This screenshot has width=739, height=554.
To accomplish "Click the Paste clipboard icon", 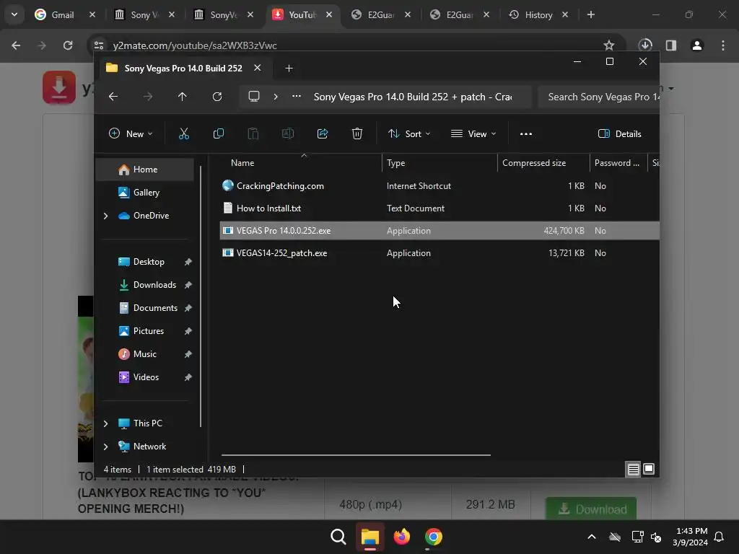I will tap(253, 133).
